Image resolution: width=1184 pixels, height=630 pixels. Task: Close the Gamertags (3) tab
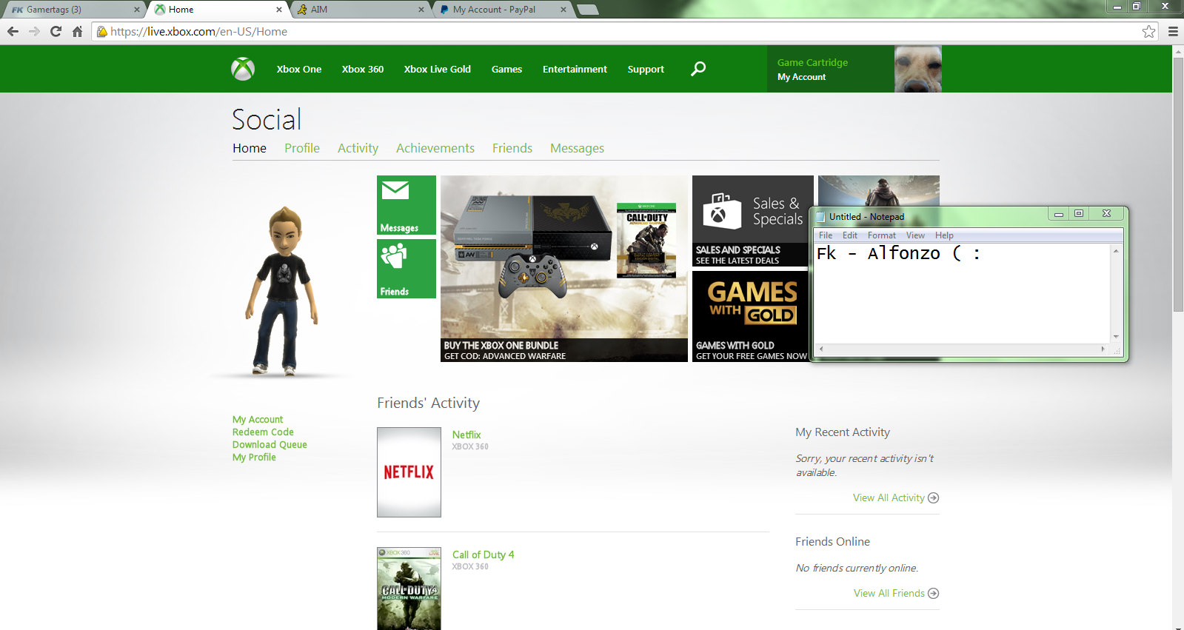(x=136, y=10)
